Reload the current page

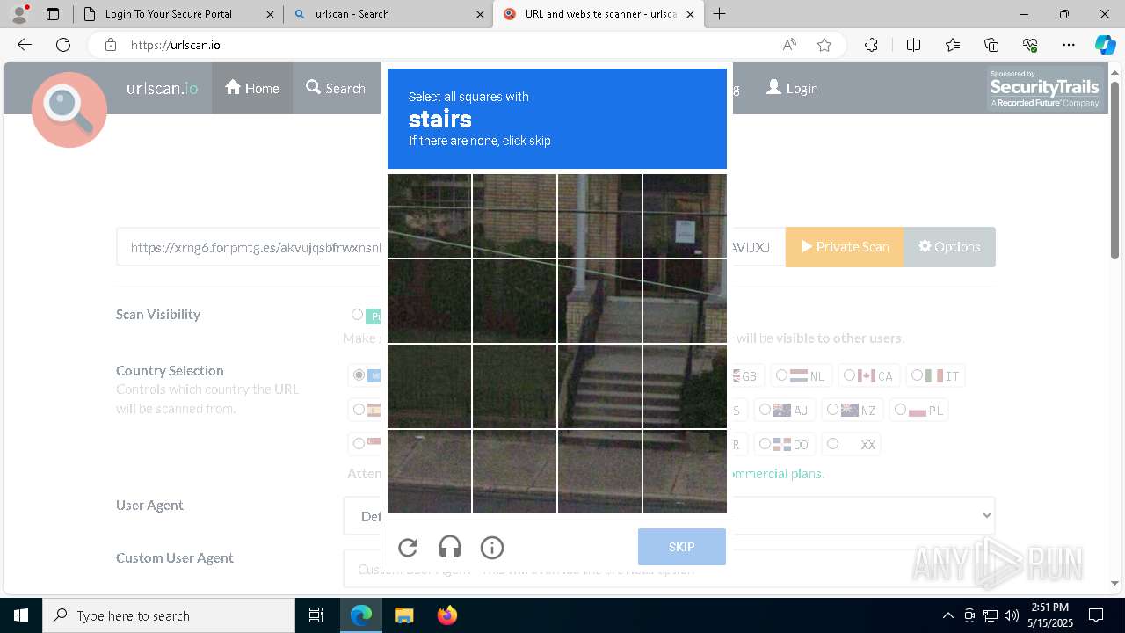pyautogui.click(x=63, y=45)
